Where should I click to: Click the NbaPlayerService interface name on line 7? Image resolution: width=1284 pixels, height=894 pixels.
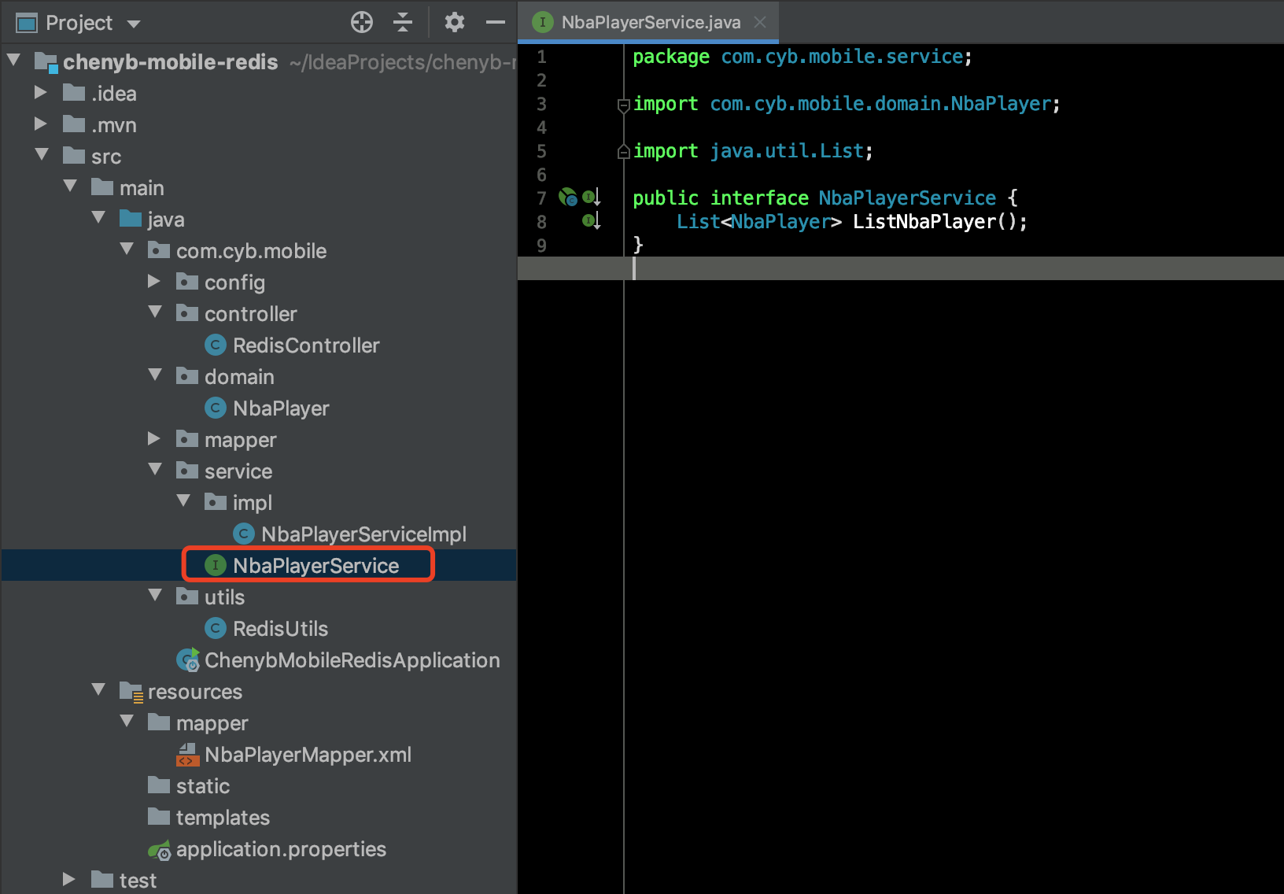point(907,198)
